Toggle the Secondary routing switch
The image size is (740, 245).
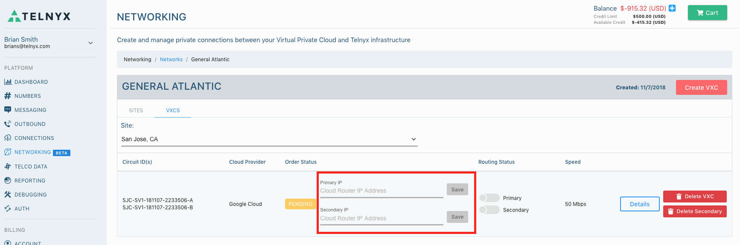(489, 210)
